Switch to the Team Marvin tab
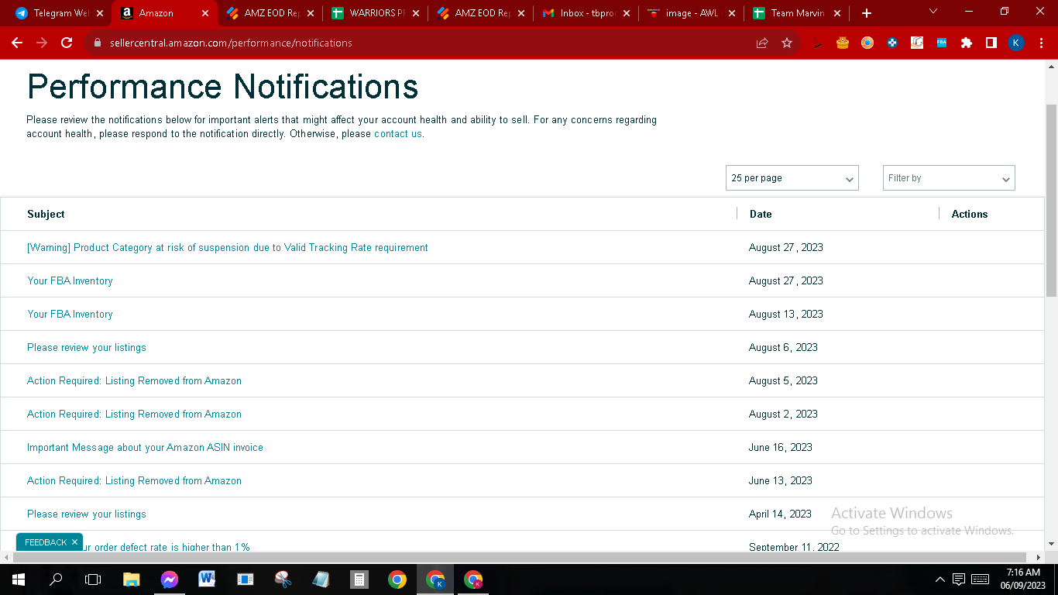 [x=798, y=13]
